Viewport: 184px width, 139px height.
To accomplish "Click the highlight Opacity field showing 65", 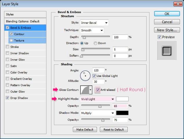I will coord(120,106).
